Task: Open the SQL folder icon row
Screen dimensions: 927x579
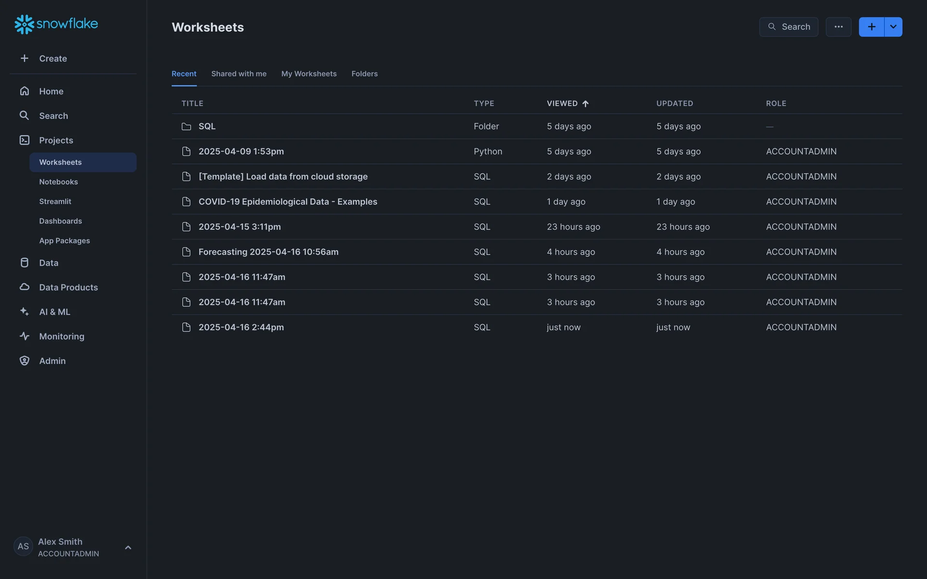Action: (x=186, y=126)
